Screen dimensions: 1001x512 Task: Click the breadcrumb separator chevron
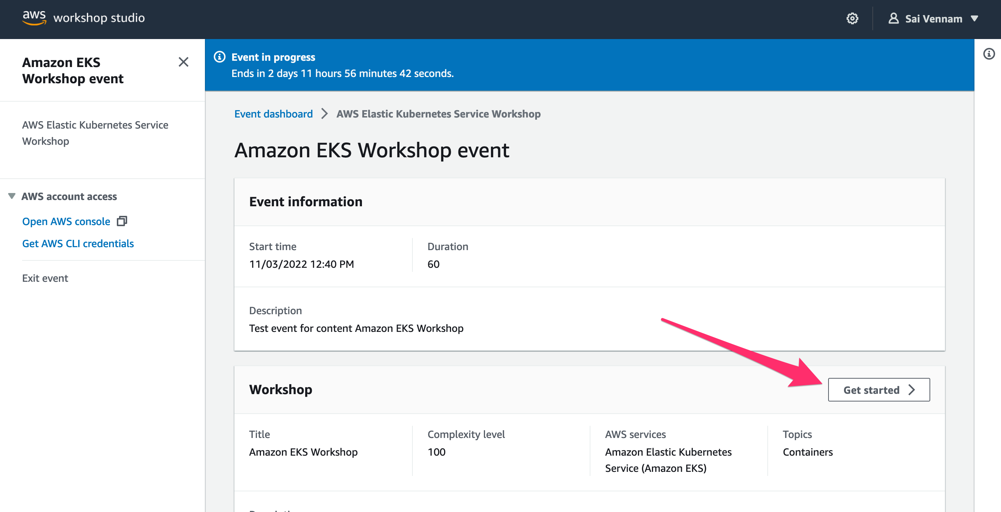pos(324,114)
